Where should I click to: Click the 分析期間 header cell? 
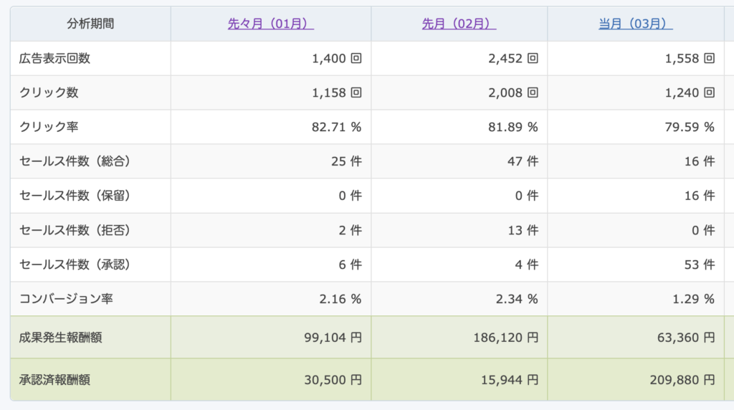(90, 24)
